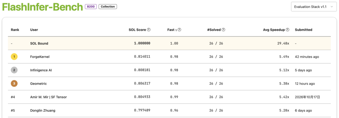
Task: Click the Fast 1 info icon
Action: (x=179, y=30)
